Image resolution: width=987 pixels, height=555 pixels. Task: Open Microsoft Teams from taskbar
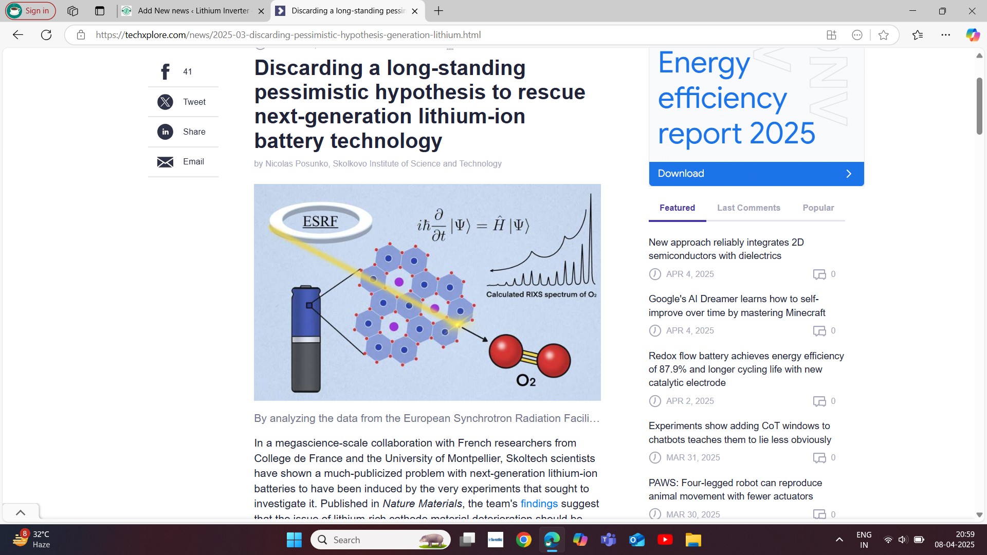(x=608, y=540)
